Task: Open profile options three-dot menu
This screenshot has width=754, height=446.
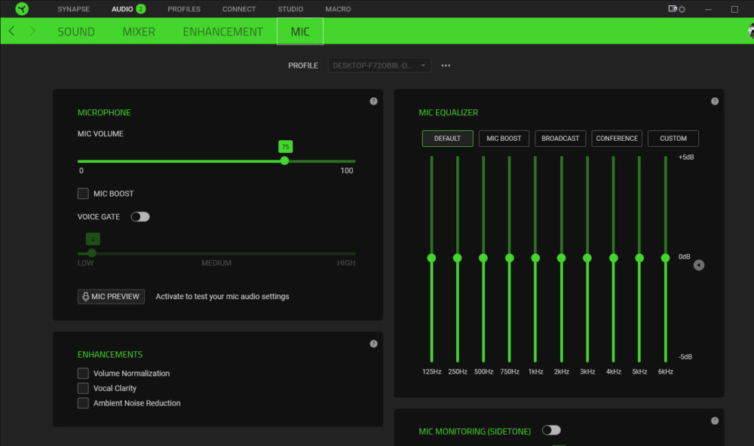Action: (x=446, y=66)
